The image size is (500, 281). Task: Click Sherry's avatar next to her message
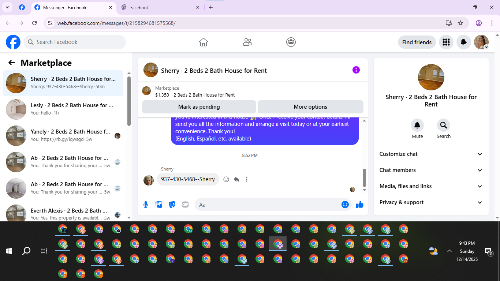pos(149,180)
